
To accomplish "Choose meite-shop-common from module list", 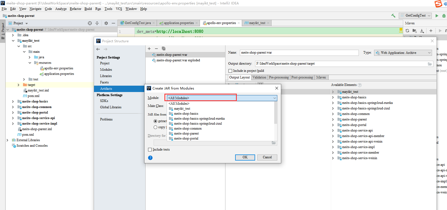I will click(x=188, y=128).
